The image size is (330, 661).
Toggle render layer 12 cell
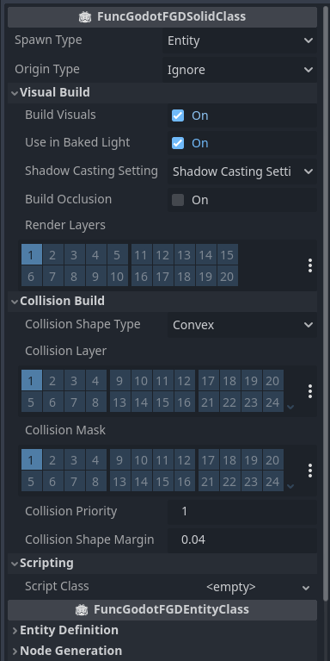click(162, 255)
